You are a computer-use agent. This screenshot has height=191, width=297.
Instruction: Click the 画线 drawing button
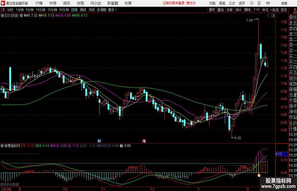pyautogui.click(x=247, y=10)
